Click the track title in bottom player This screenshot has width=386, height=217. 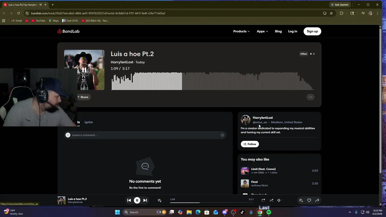pos(77,199)
